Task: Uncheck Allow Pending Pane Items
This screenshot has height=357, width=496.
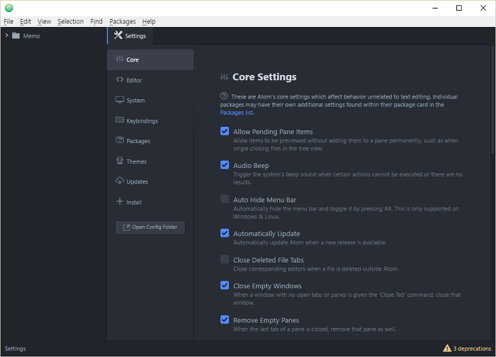Action: click(x=225, y=131)
